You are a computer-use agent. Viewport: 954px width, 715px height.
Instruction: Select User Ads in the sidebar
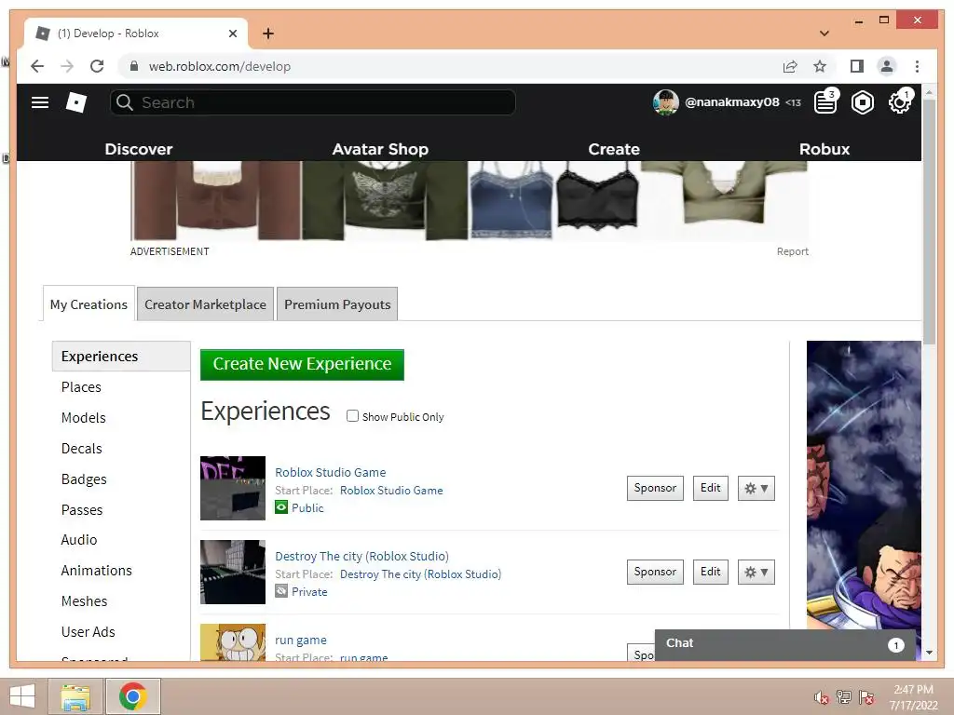point(88,632)
